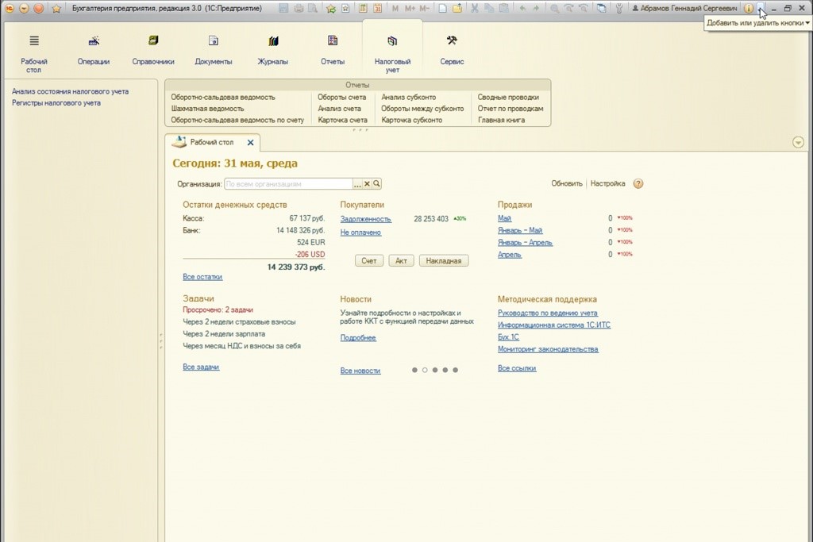The image size is (813, 542).
Task: Click the favorites star icon in title bar
Action: pyautogui.click(x=56, y=9)
